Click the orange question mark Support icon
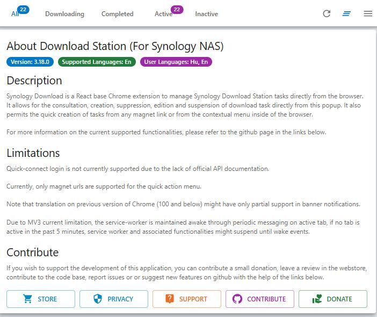 [170, 299]
